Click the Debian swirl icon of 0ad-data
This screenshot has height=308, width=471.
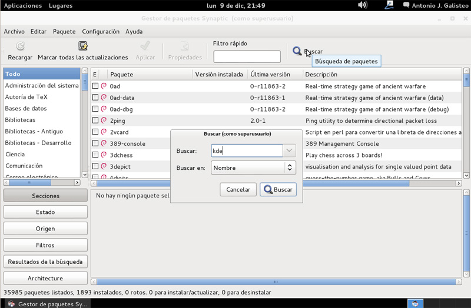[104, 98]
